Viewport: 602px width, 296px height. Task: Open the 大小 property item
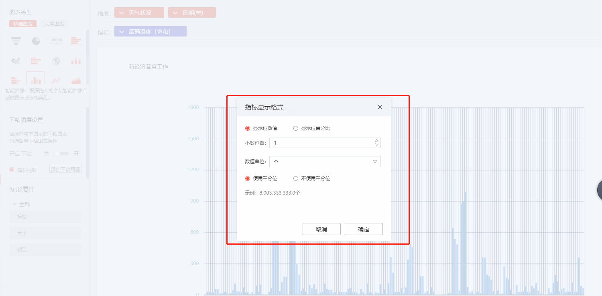pos(45,233)
